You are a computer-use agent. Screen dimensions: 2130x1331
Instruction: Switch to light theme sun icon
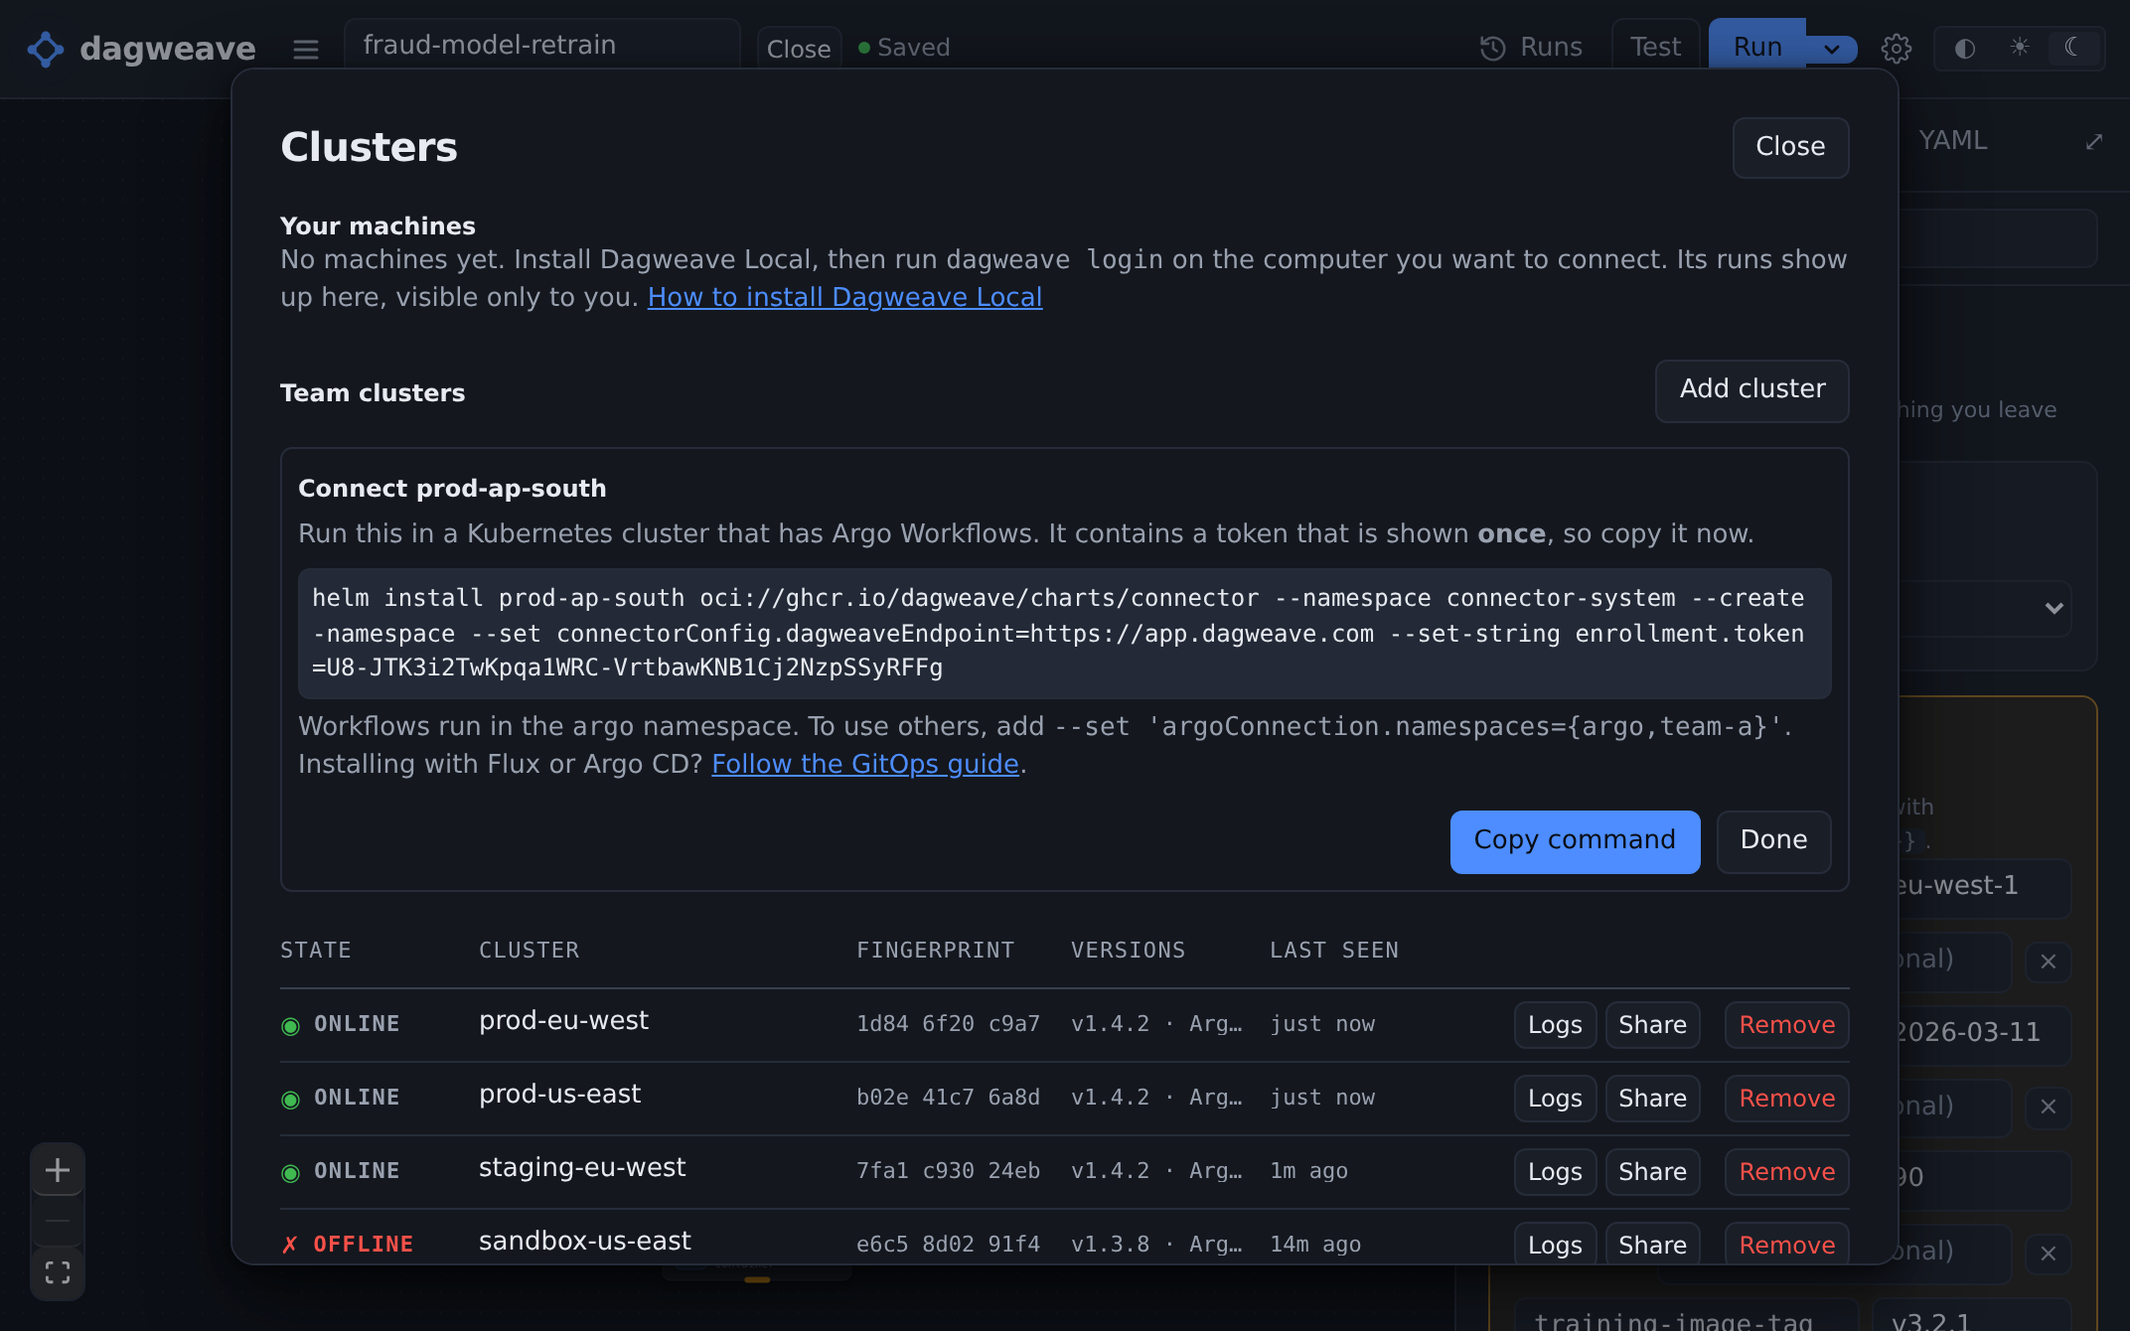tap(2020, 47)
